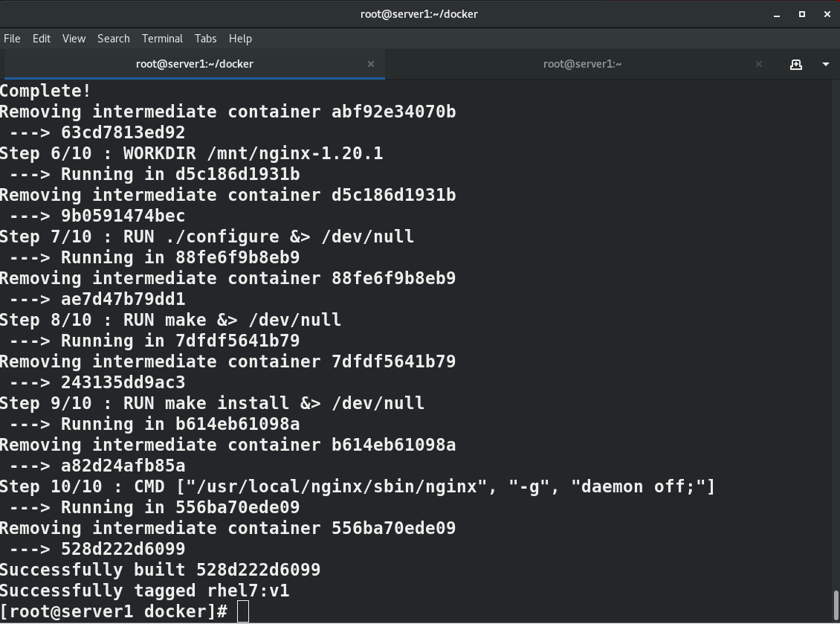The height and width of the screenshot is (624, 840).
Task: Click 'Successfully tagged rhel7:v1' line
Action: pyautogui.click(x=145, y=591)
